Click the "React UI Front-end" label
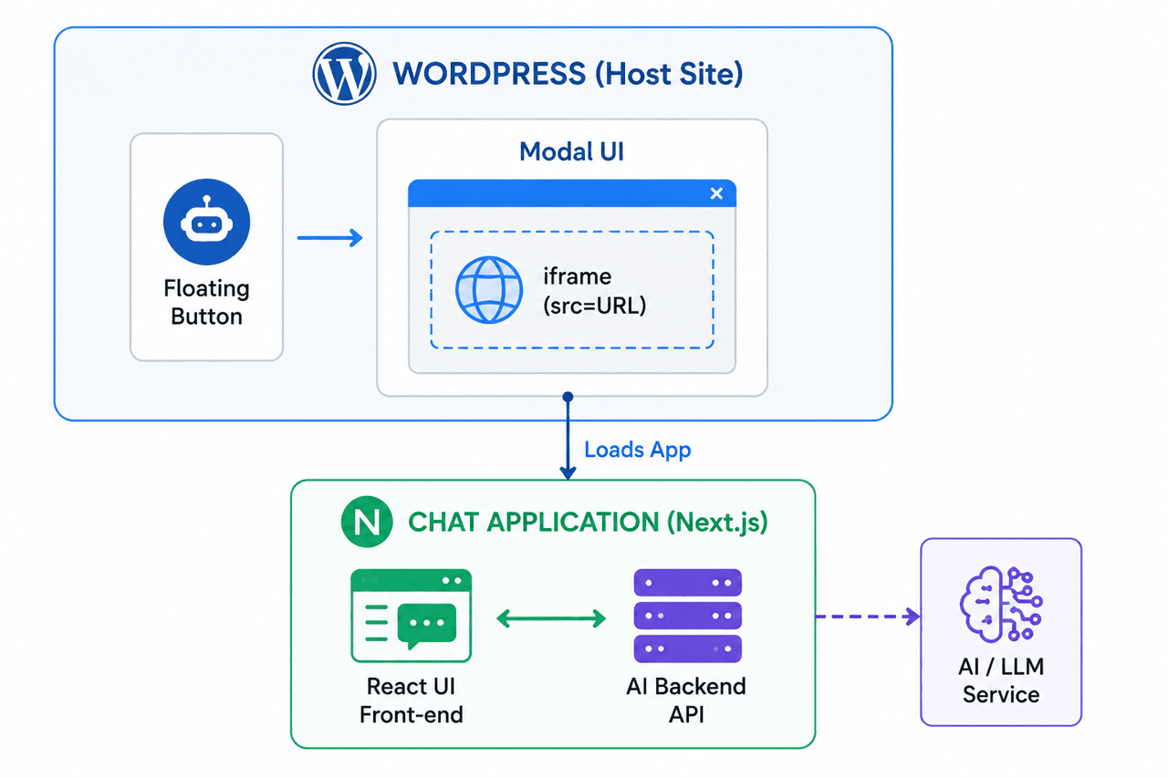1168x778 pixels. coord(412,700)
